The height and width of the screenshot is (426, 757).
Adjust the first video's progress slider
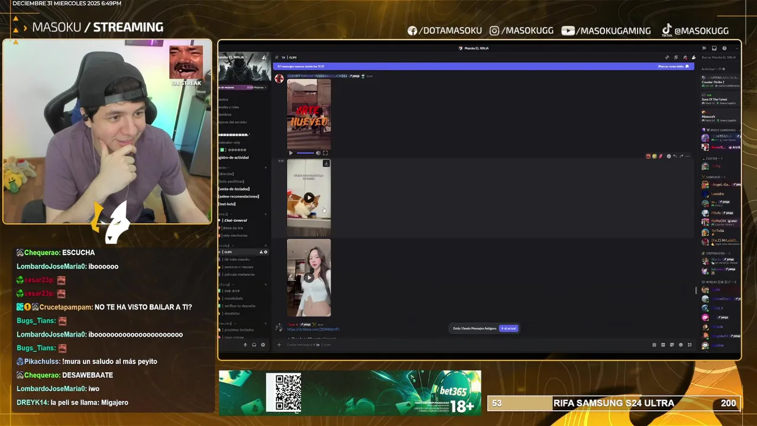click(x=305, y=153)
